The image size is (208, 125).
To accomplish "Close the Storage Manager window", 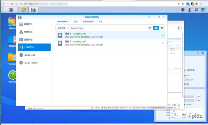I will 164,17.
